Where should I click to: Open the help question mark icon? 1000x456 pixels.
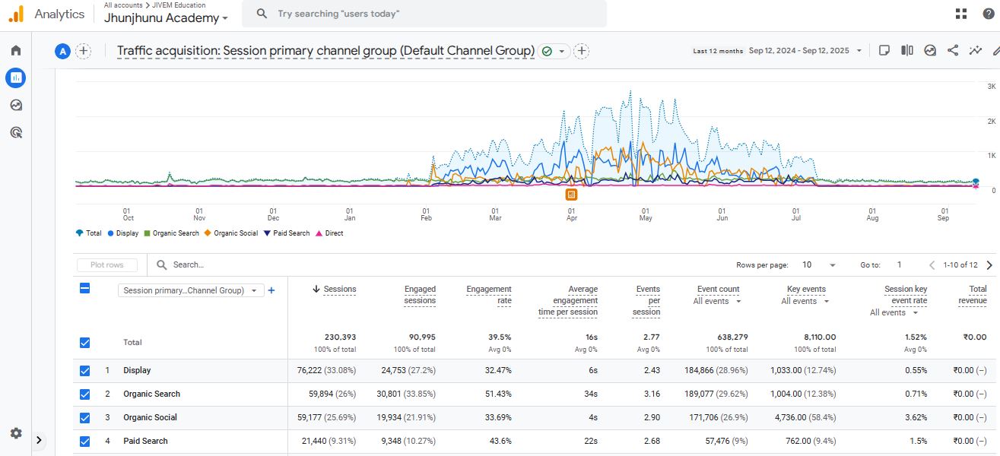989,14
